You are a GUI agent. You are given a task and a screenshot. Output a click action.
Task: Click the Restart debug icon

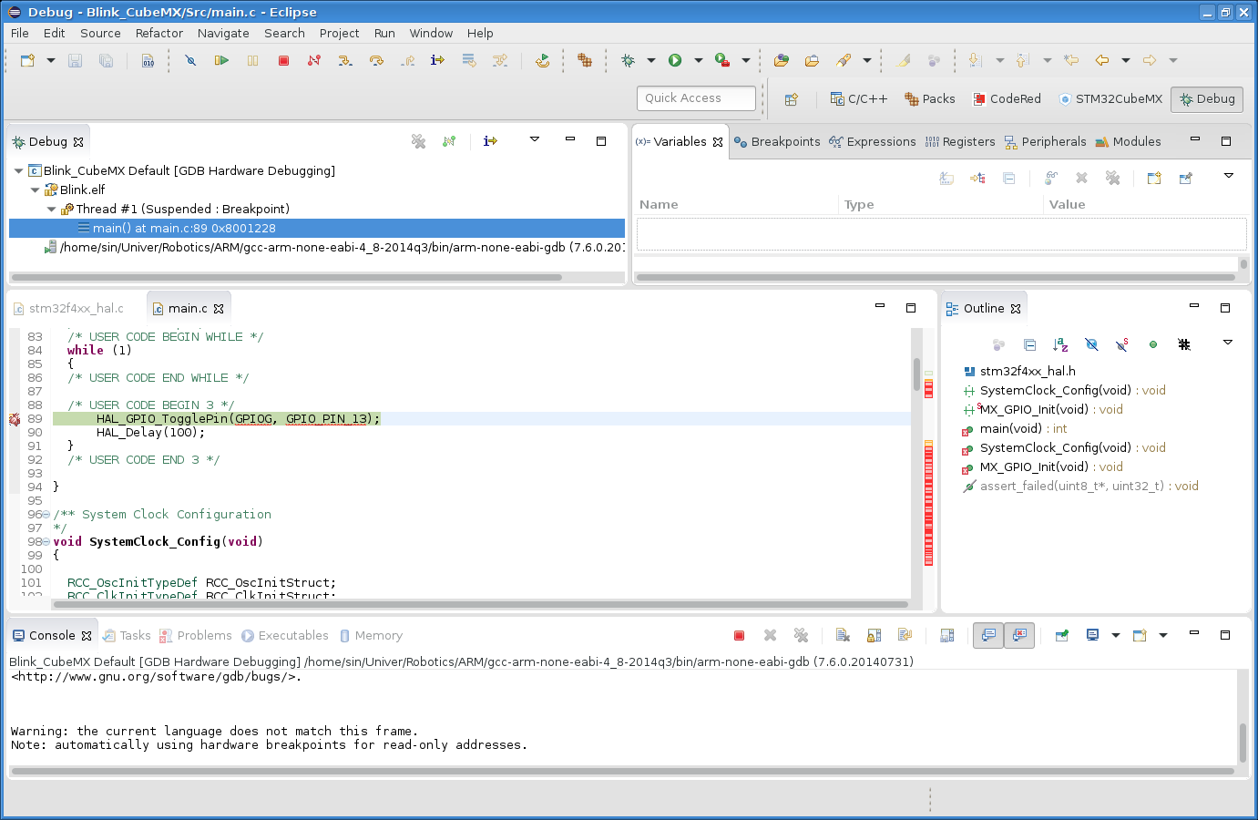coord(543,60)
